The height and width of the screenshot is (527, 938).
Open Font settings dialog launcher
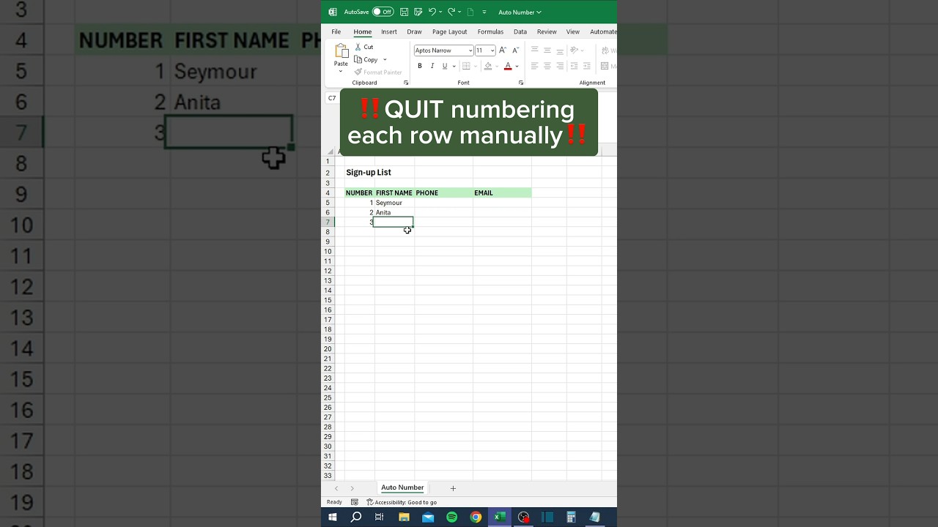point(521,83)
